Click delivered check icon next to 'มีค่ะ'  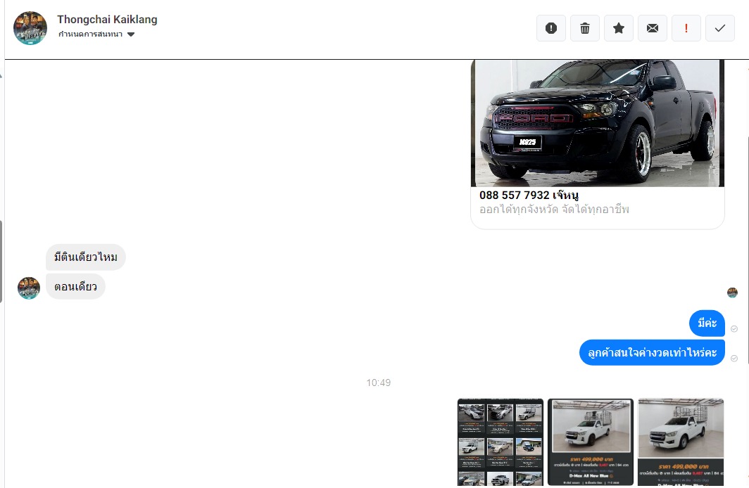click(734, 329)
